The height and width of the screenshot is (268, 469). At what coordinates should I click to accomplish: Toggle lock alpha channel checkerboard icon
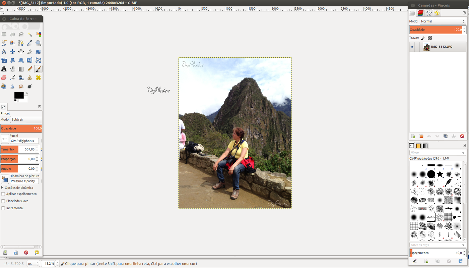click(x=430, y=38)
